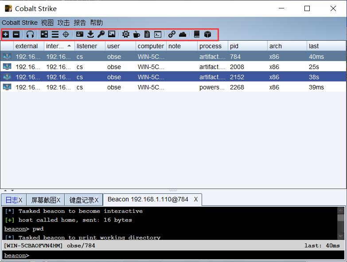Open downloads using the download arrow icon
This screenshot has width=347, height=262.
pyautogui.click(x=90, y=34)
